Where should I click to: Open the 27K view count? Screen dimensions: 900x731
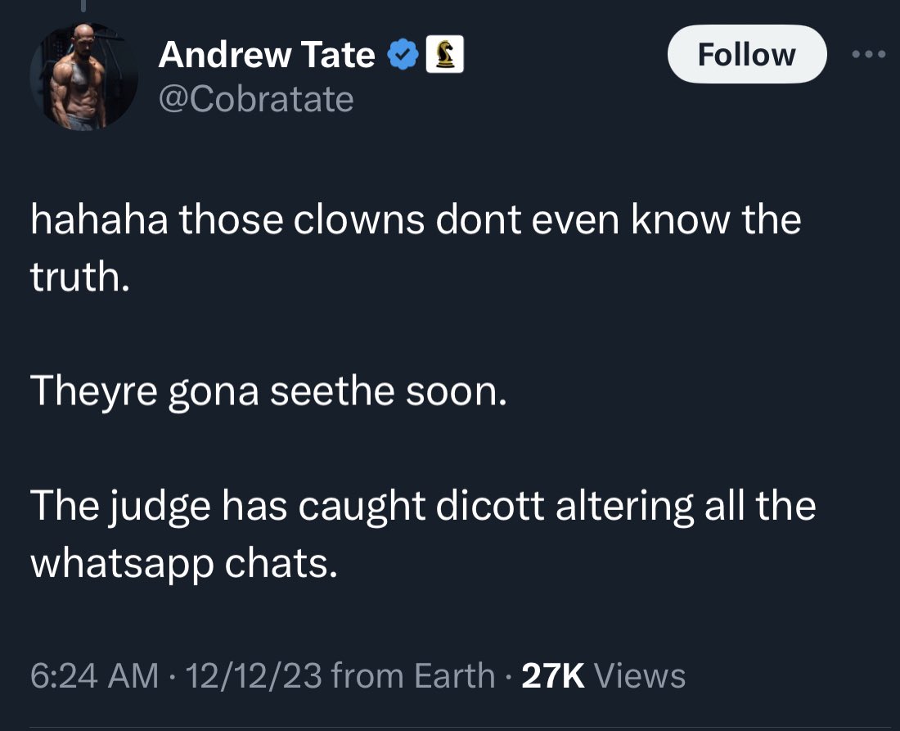click(x=552, y=676)
